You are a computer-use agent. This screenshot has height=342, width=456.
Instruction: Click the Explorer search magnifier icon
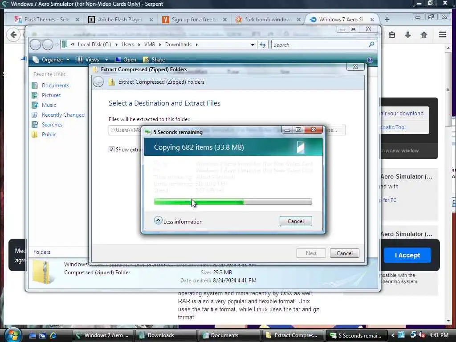point(371,45)
